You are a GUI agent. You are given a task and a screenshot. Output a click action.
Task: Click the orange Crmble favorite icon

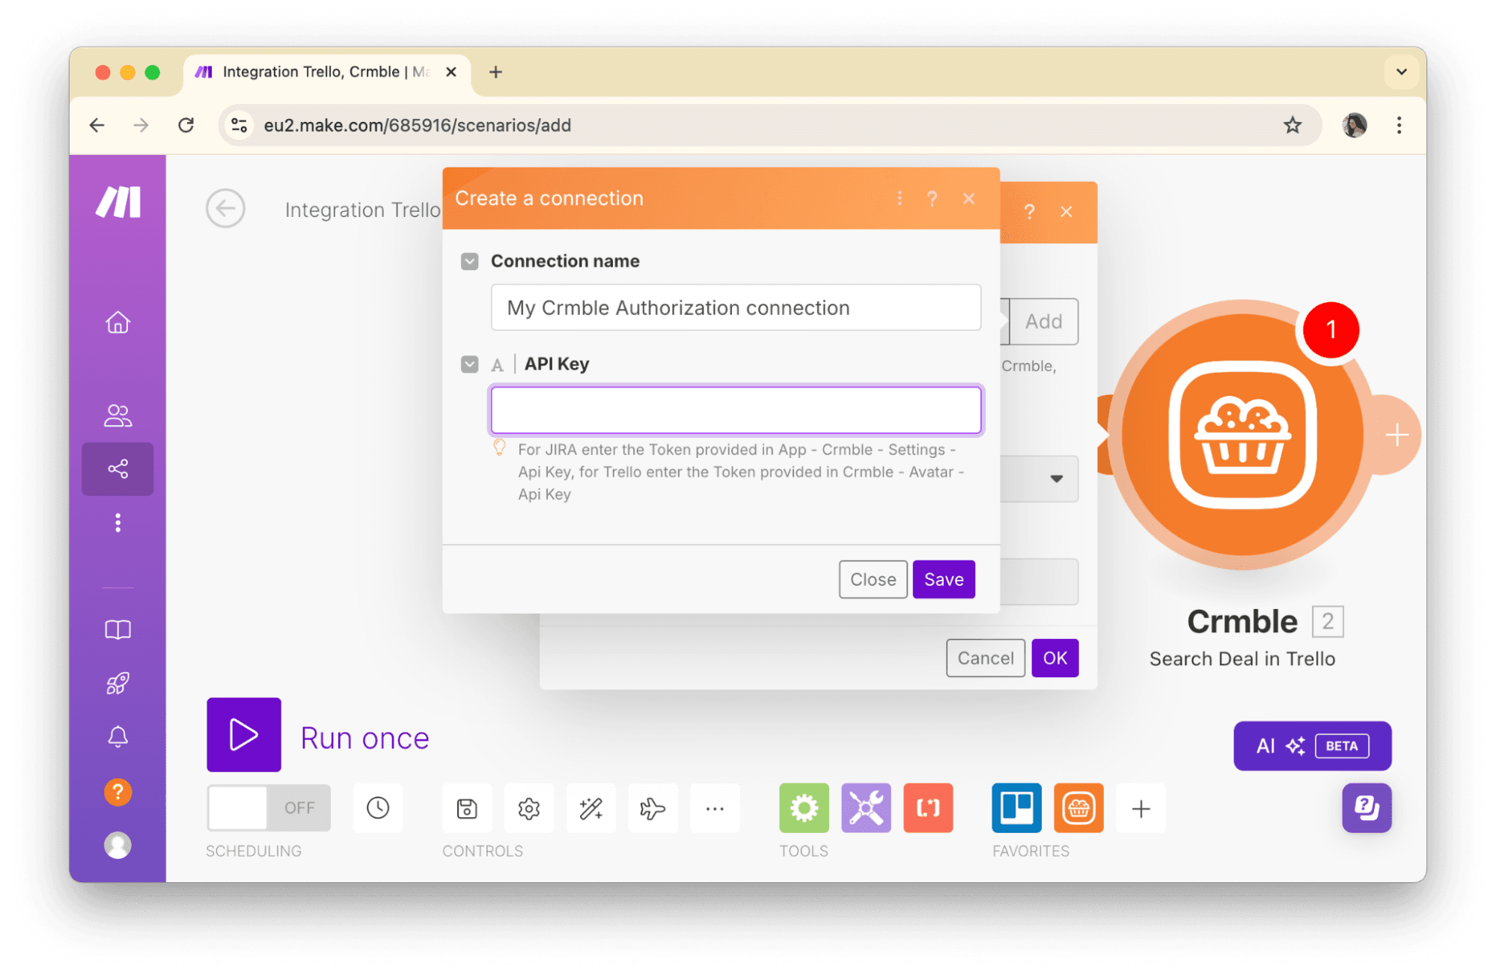pyautogui.click(x=1078, y=807)
